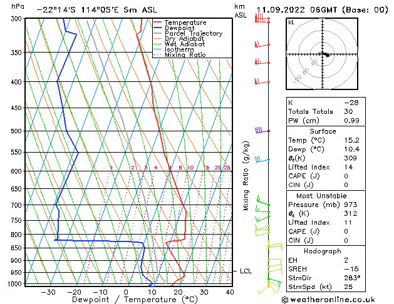394x304 pixels.
Task: Click the weatheronline.co.uk copyright link
Action: (x=328, y=300)
